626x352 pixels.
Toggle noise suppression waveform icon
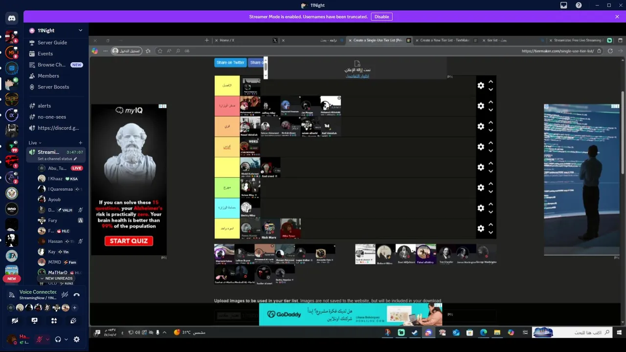(65, 295)
